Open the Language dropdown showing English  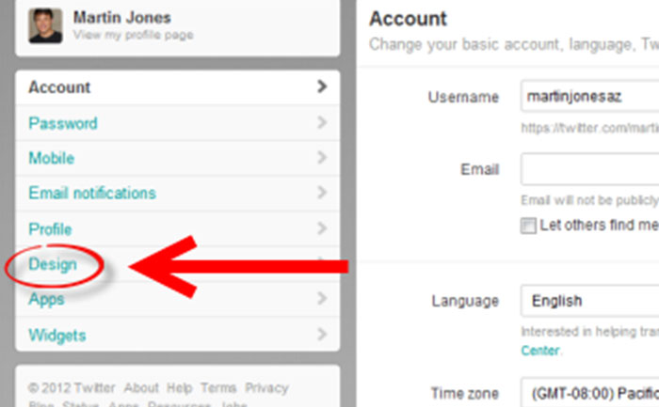[x=589, y=301]
